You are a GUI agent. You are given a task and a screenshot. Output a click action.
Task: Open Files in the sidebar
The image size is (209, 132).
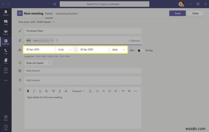coord(6,61)
